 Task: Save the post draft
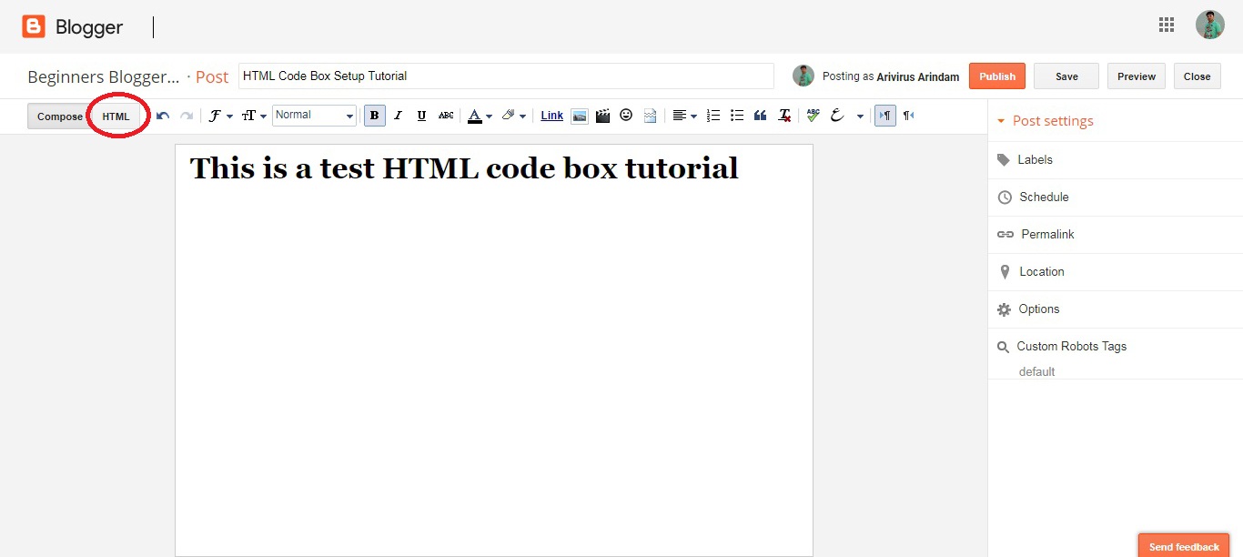click(1066, 76)
